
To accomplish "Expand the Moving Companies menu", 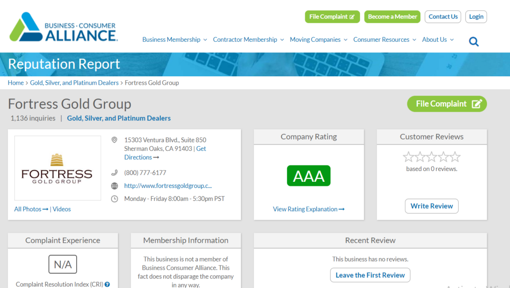I will (319, 40).
